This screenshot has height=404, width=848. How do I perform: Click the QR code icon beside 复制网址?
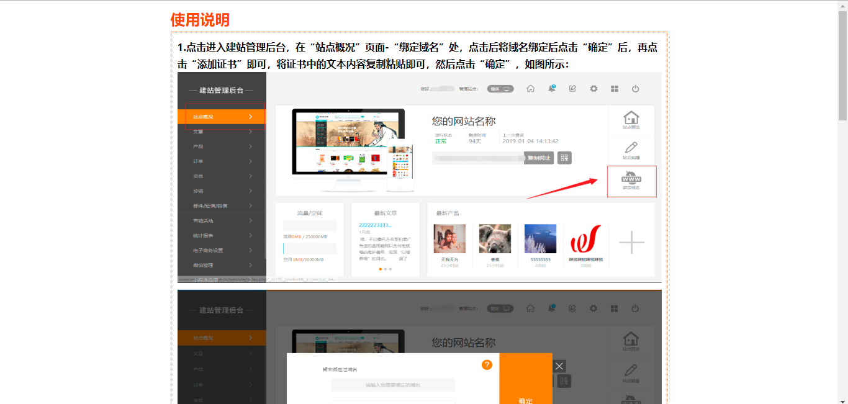(564, 158)
